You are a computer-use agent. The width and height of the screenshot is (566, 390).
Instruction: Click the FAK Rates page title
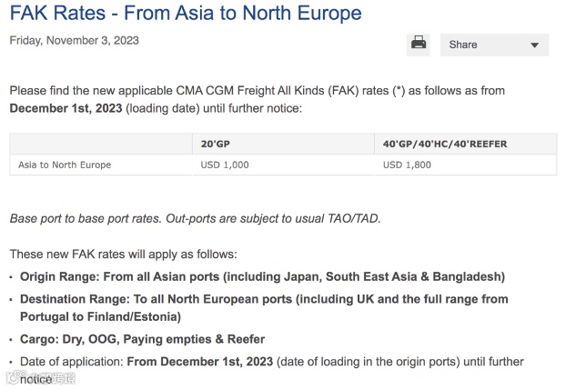(x=185, y=14)
